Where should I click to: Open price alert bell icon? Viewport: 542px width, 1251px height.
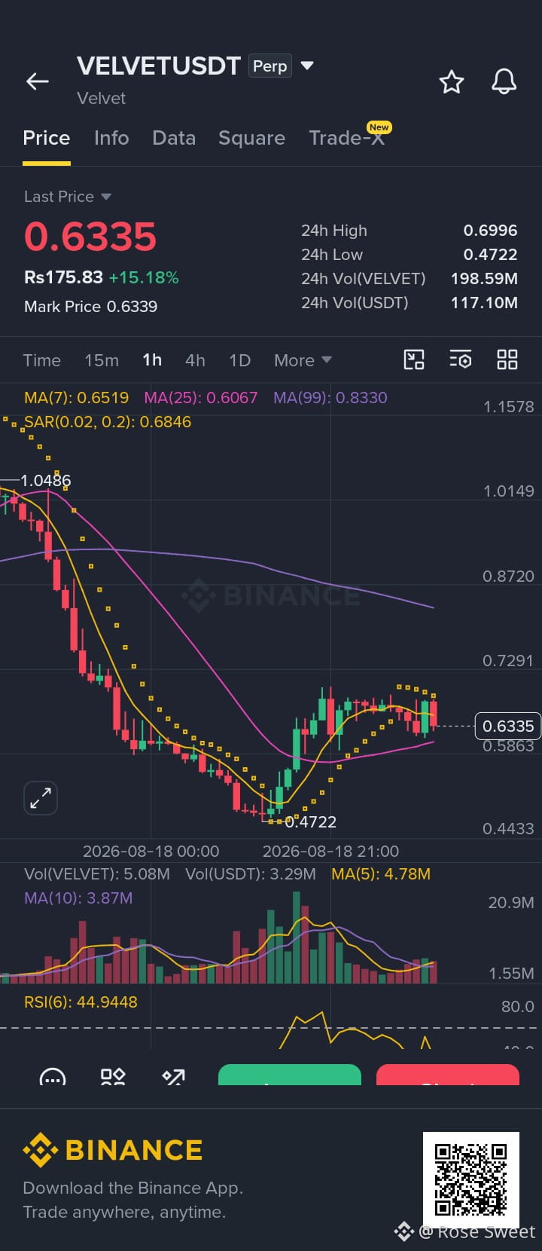pyautogui.click(x=504, y=81)
